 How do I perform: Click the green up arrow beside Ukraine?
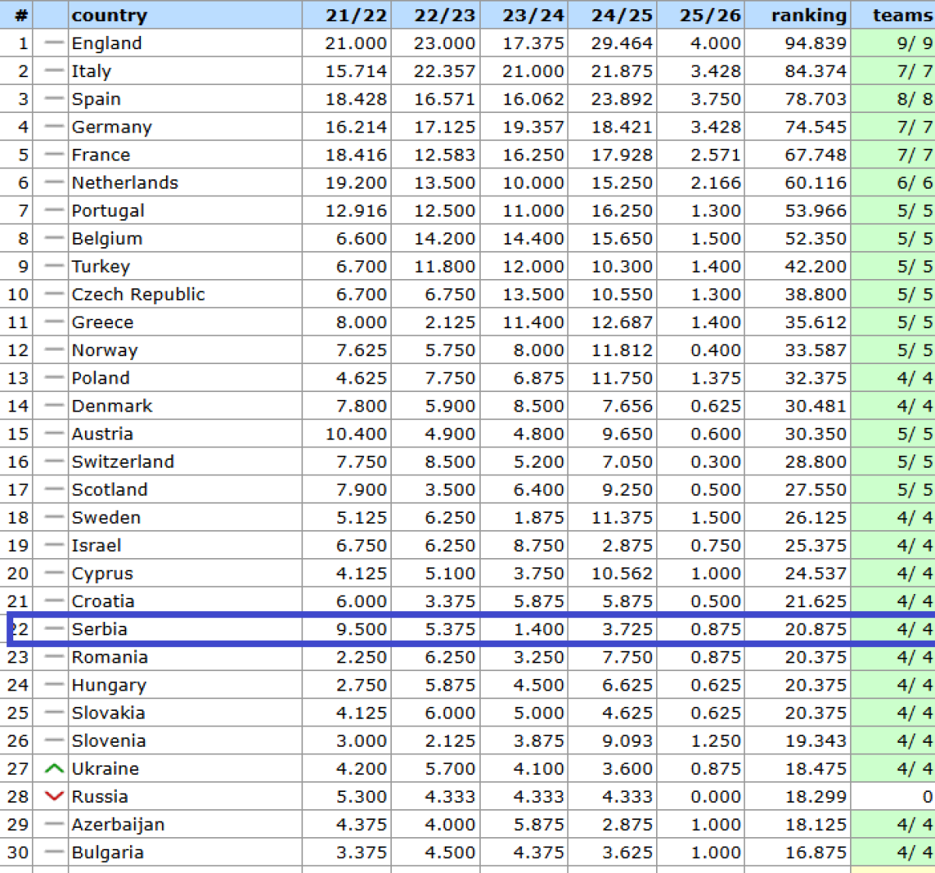point(54,769)
